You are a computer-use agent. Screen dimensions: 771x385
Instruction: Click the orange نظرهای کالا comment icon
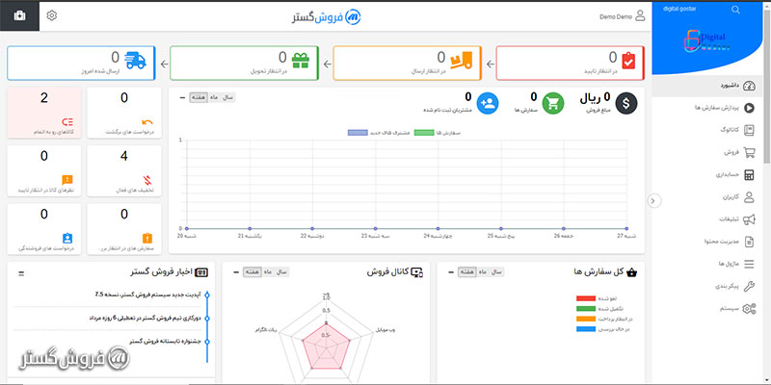pyautogui.click(x=66, y=180)
